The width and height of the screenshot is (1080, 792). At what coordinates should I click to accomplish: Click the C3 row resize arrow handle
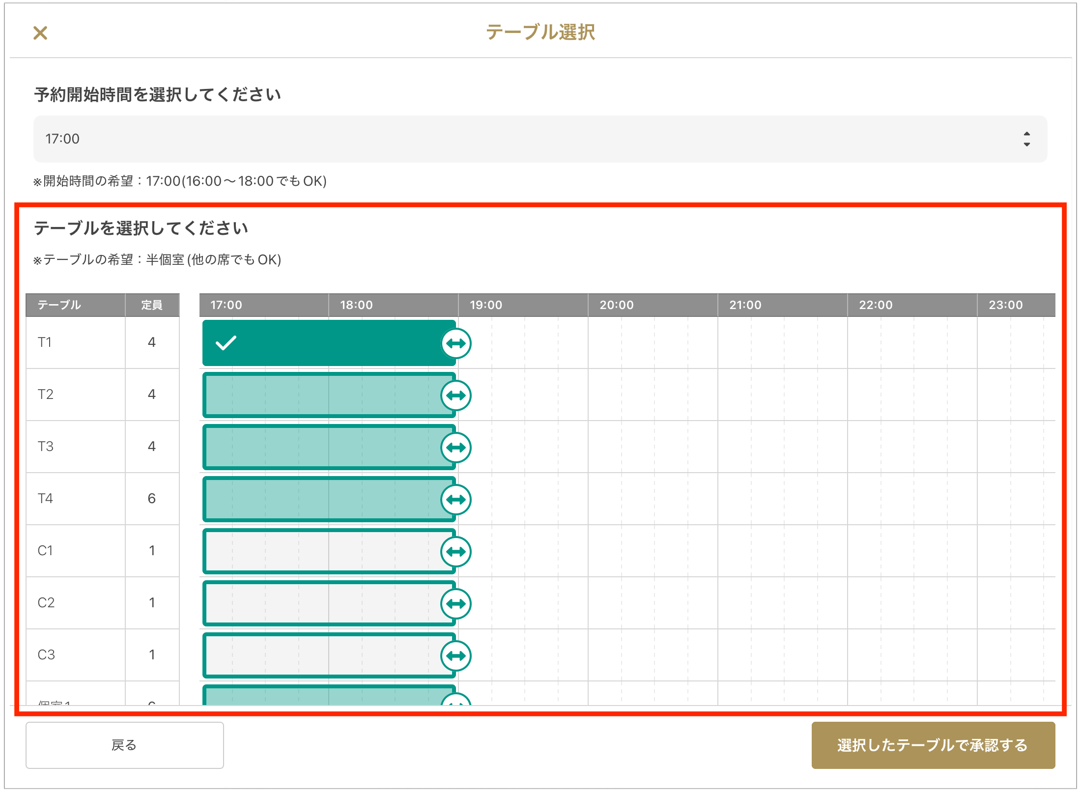click(x=456, y=655)
